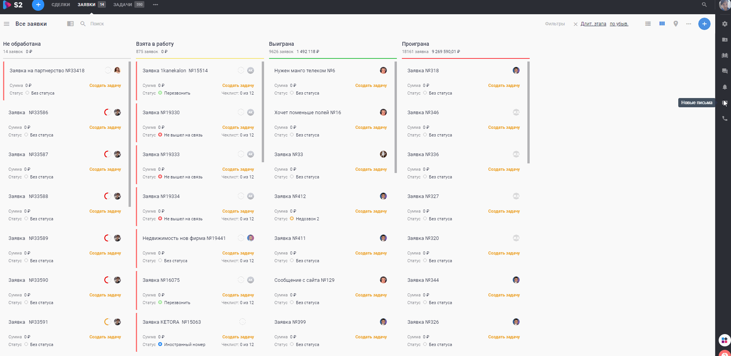
Task: Toggle the status circle on Заявка №33586
Action: click(x=107, y=112)
